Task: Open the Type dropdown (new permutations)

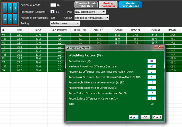Action: [90, 12]
